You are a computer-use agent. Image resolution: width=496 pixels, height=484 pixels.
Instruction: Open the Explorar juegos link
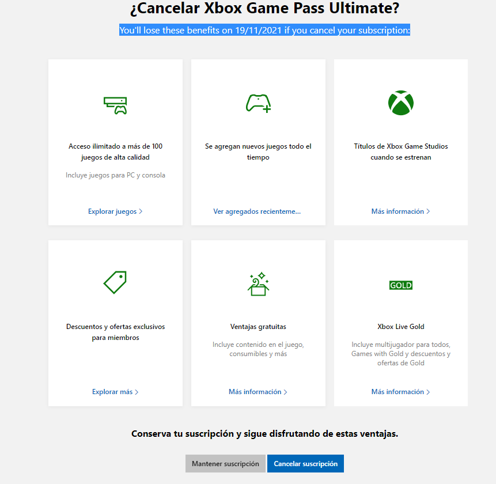click(x=115, y=211)
